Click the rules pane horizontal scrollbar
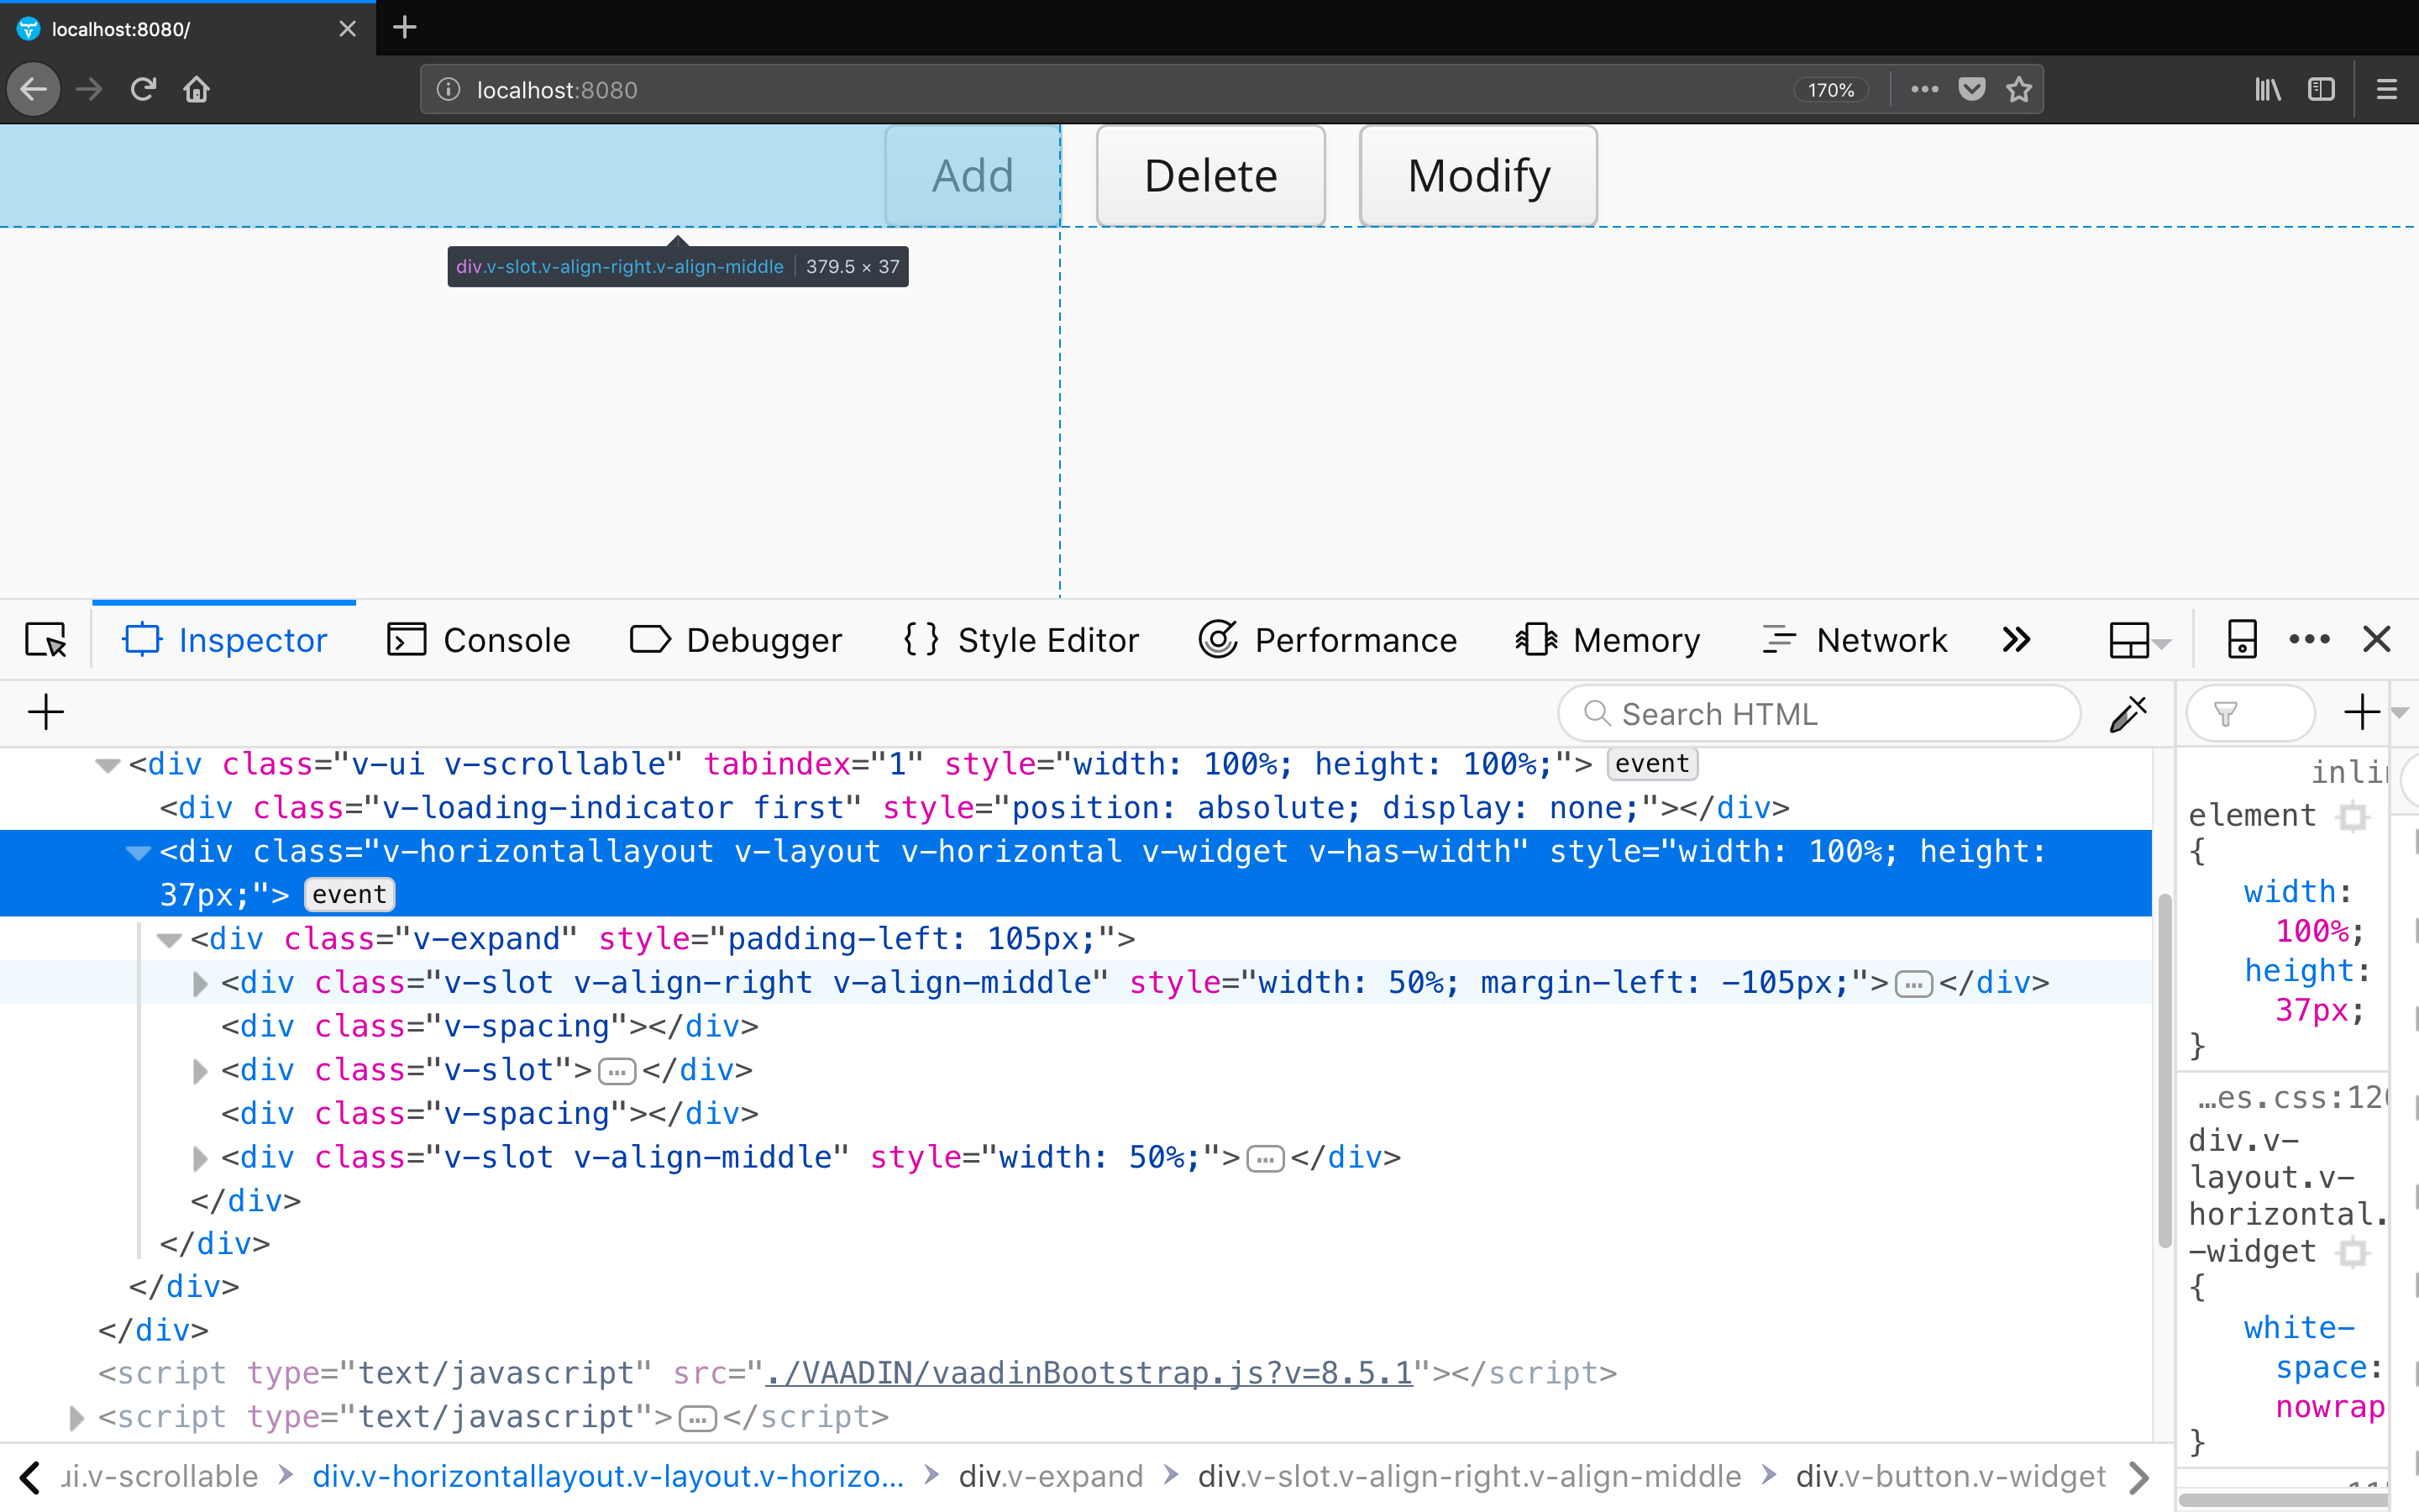 2283,1500
